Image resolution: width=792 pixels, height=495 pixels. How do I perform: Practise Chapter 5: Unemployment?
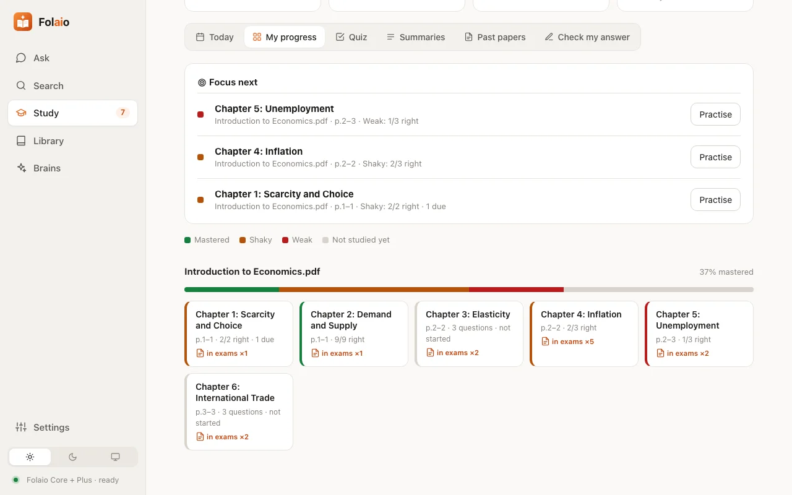coord(715,114)
